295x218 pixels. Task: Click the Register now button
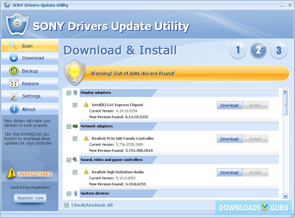click(30, 198)
